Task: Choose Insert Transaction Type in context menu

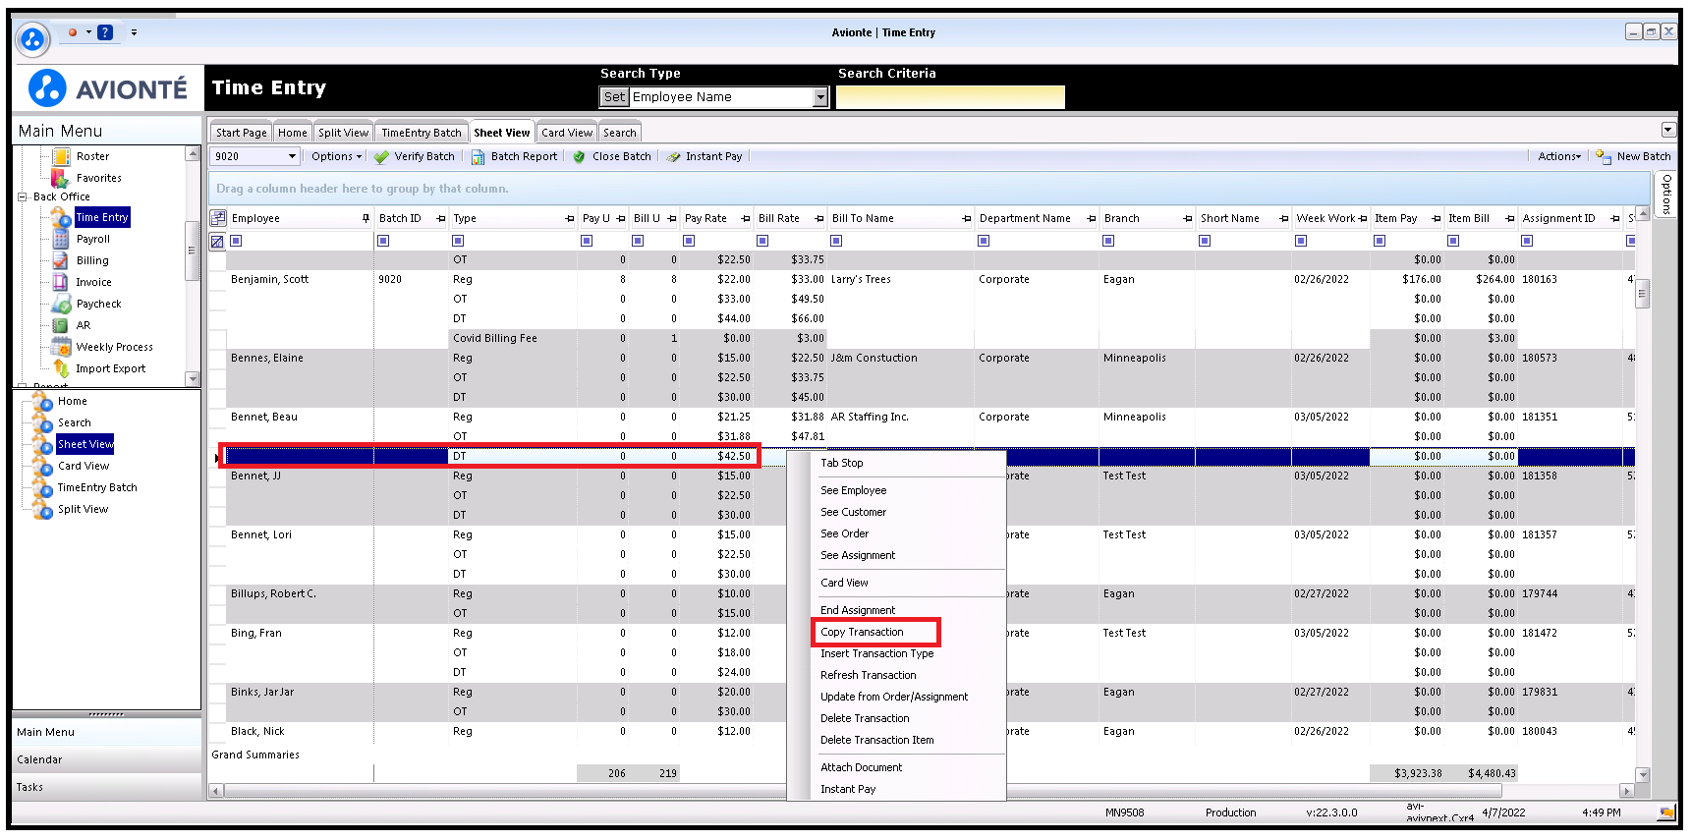Action: (876, 653)
